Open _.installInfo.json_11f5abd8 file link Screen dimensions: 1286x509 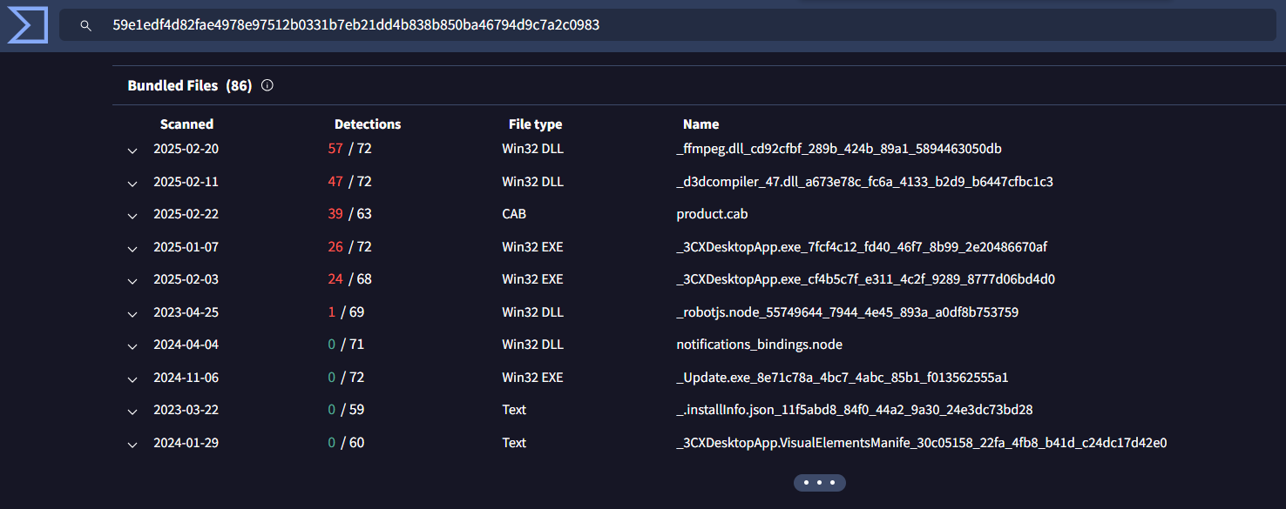(x=854, y=410)
